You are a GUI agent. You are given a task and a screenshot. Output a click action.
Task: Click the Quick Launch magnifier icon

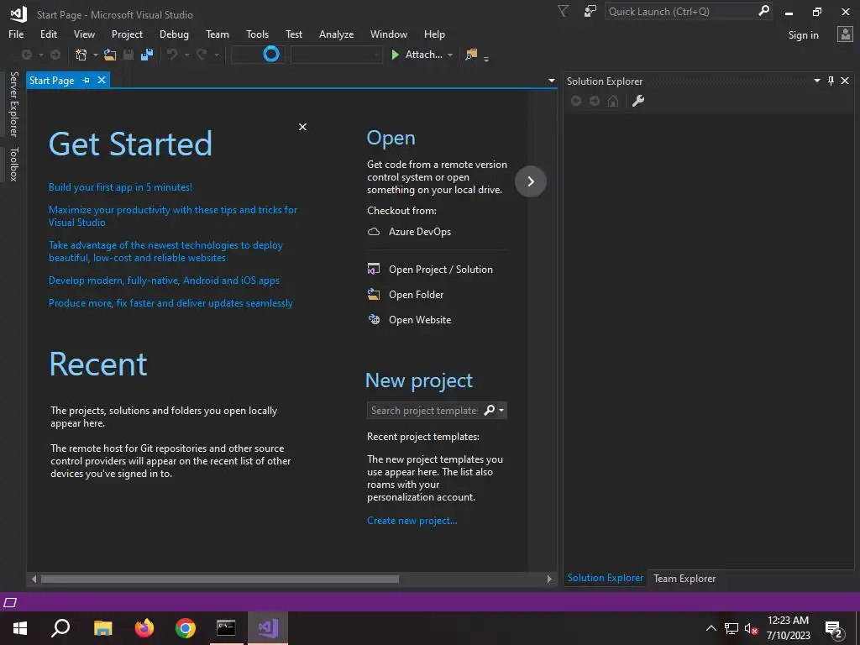click(763, 11)
